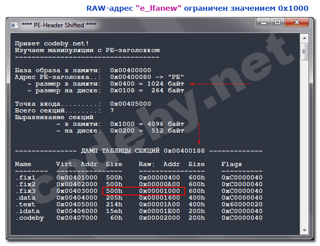320x246 pixels.
Task: Click the console window title bar icon
Action: [14, 25]
